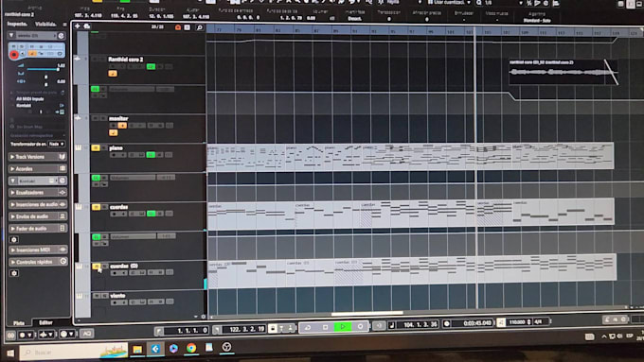Click Inspector settings gear below Controles rápidos
The width and height of the screenshot is (644, 362).
pos(14,273)
